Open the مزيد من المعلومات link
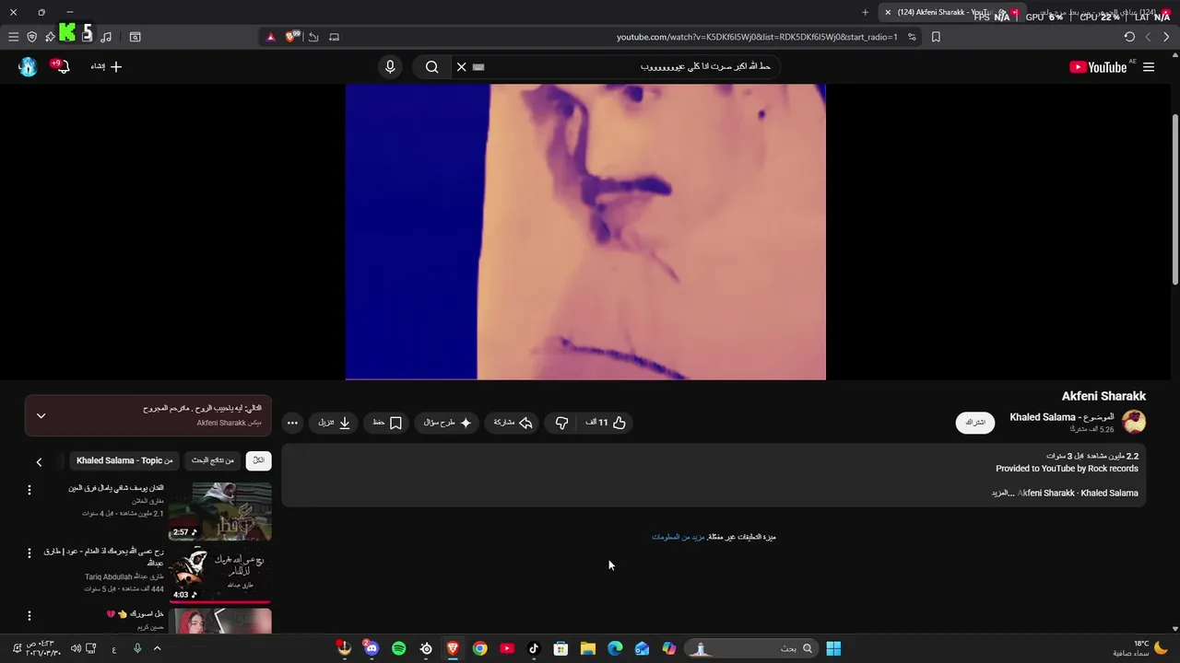Viewport: 1180px width, 663px height. click(678, 537)
